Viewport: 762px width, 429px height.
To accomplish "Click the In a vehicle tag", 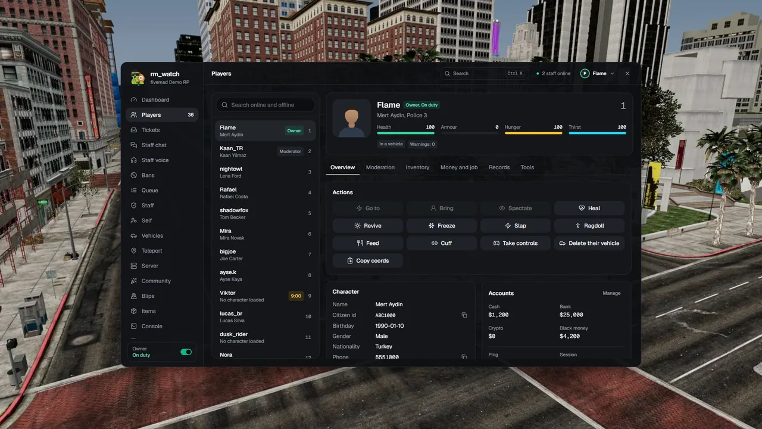I will point(391,144).
